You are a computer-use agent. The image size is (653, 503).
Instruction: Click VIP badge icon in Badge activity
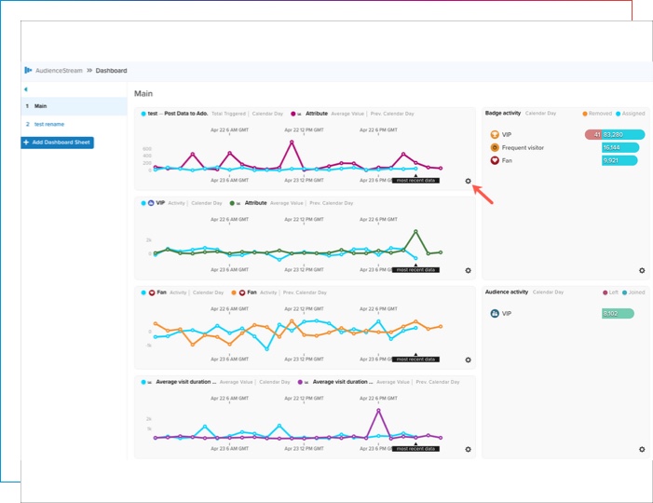495,134
